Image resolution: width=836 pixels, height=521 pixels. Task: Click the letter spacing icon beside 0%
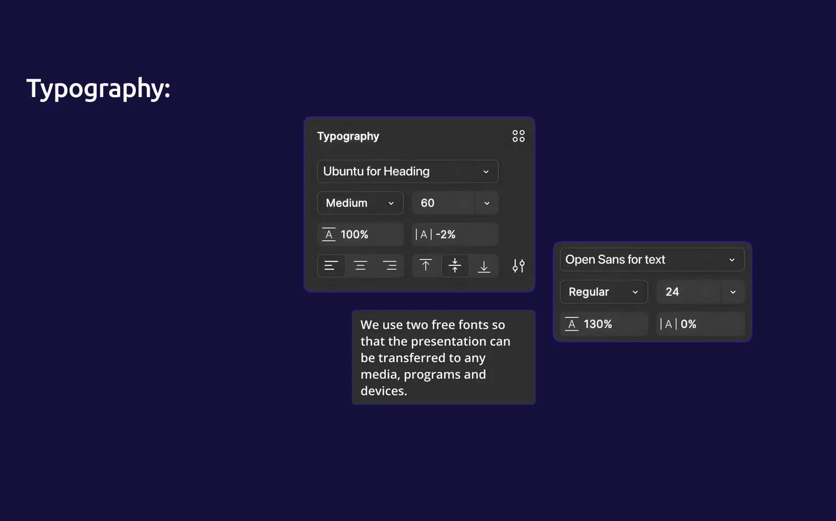668,324
